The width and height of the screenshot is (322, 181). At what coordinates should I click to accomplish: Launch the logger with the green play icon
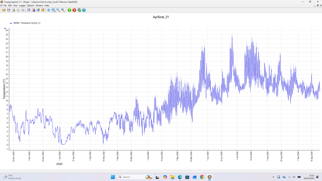[x=70, y=10]
